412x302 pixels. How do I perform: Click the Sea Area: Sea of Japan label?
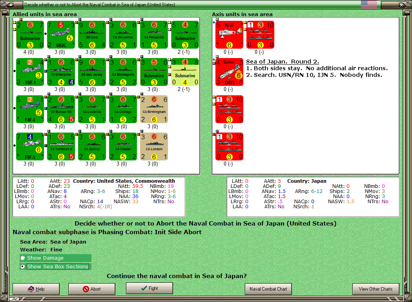point(53,242)
